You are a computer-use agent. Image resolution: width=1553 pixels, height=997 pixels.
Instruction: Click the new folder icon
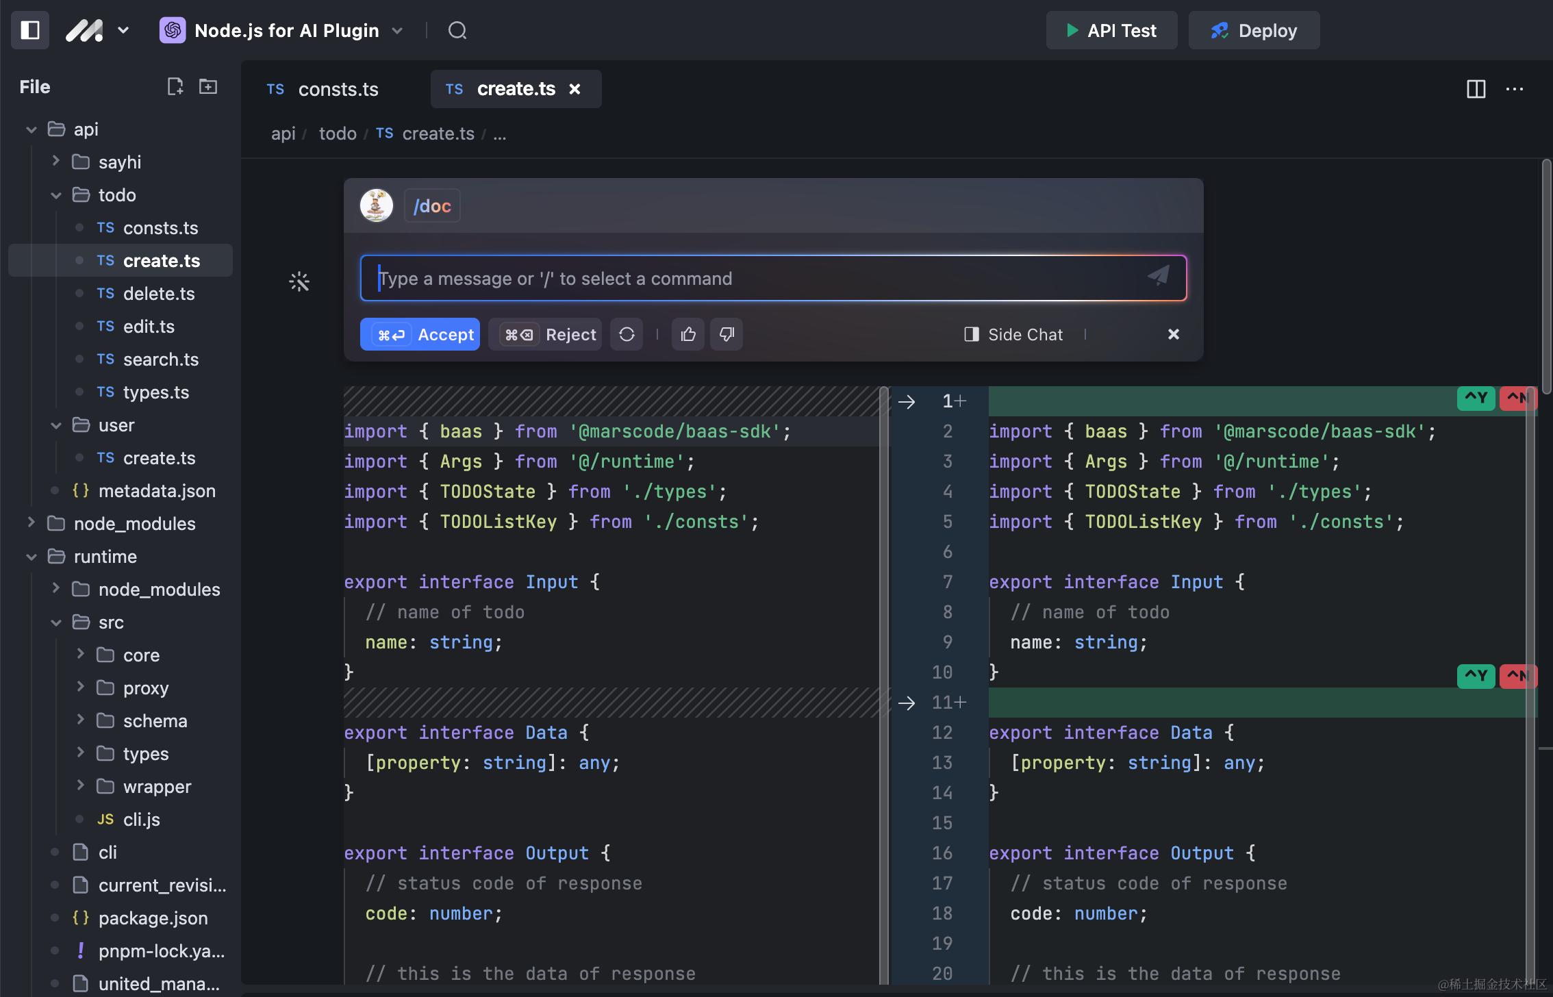pyautogui.click(x=208, y=86)
